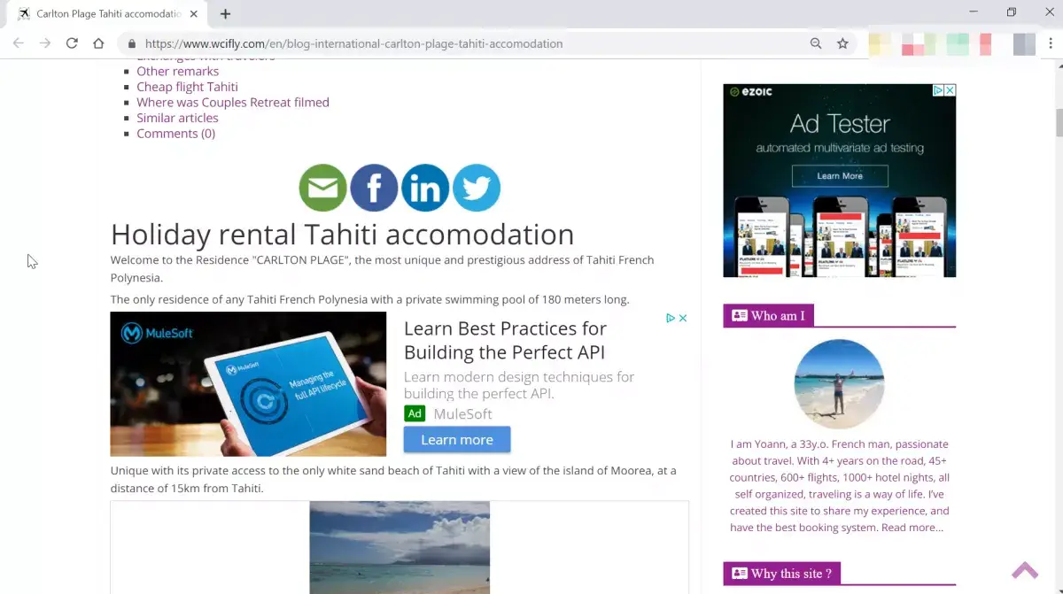
Task: Jump to top with purple up arrow
Action: (1025, 570)
